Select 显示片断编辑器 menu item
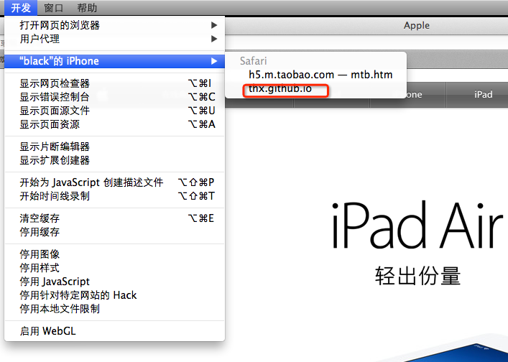The height and width of the screenshot is (362, 508). 114,147
